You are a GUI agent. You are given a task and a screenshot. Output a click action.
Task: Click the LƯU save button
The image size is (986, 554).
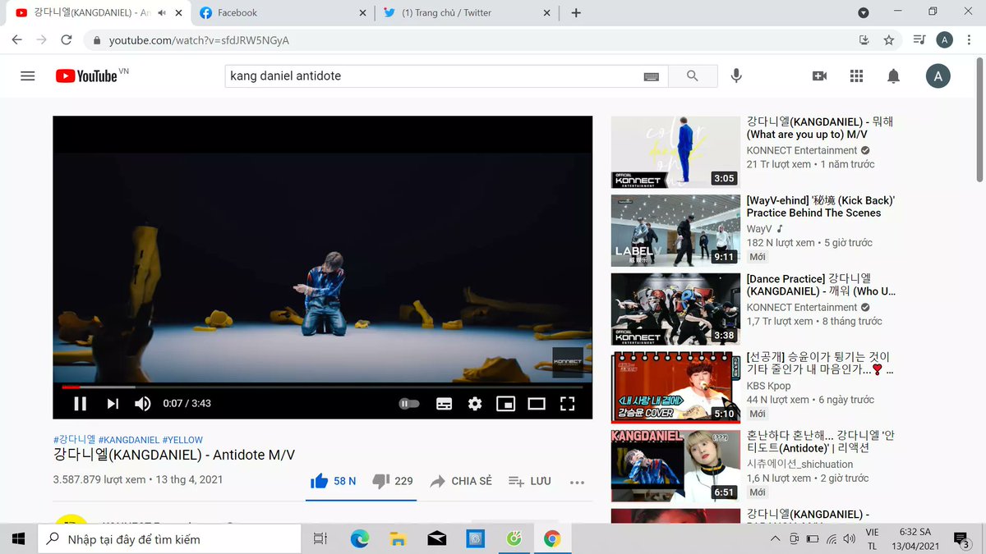(x=530, y=481)
